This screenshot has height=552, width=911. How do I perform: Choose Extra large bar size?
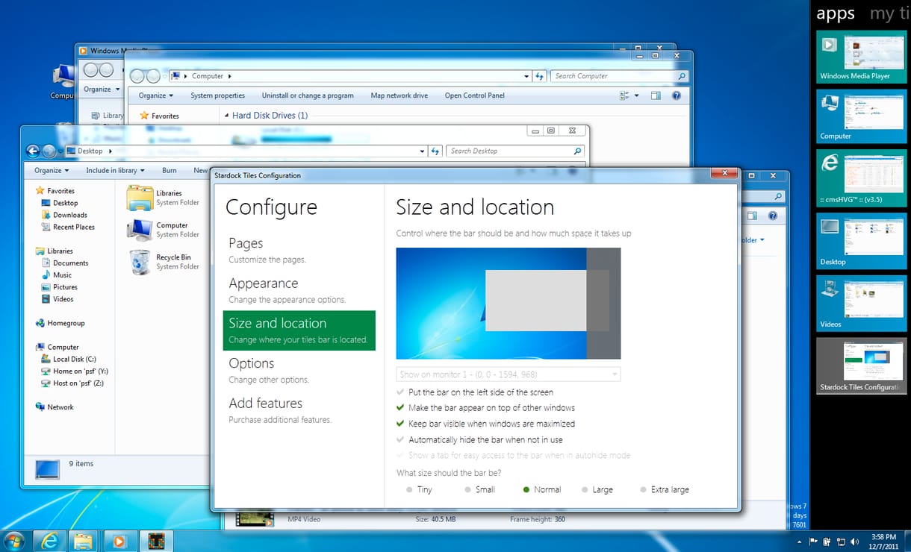[x=665, y=490]
